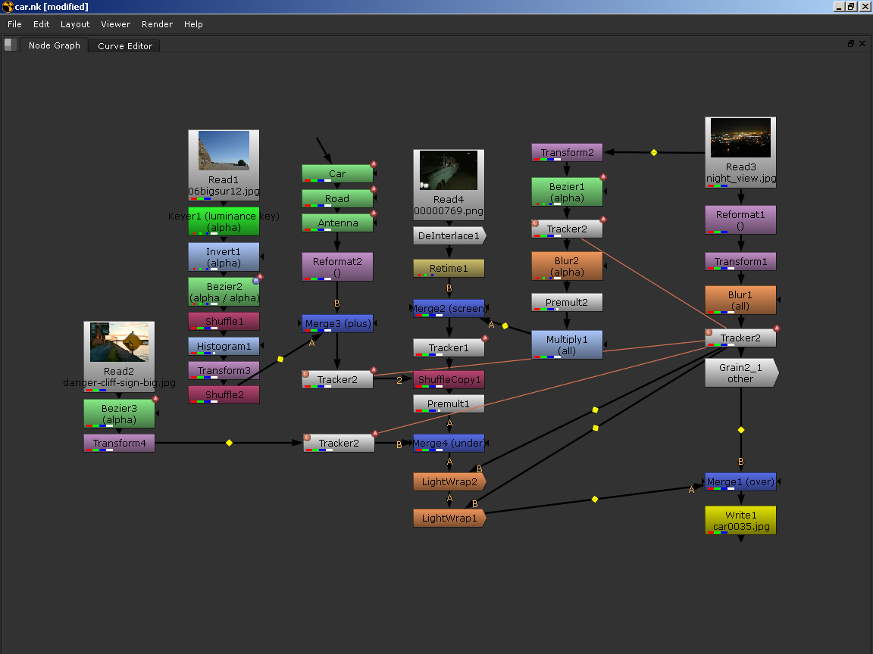The height and width of the screenshot is (654, 873).
Task: Select the Tracker2 node below Bezier1
Action: pyautogui.click(x=567, y=229)
